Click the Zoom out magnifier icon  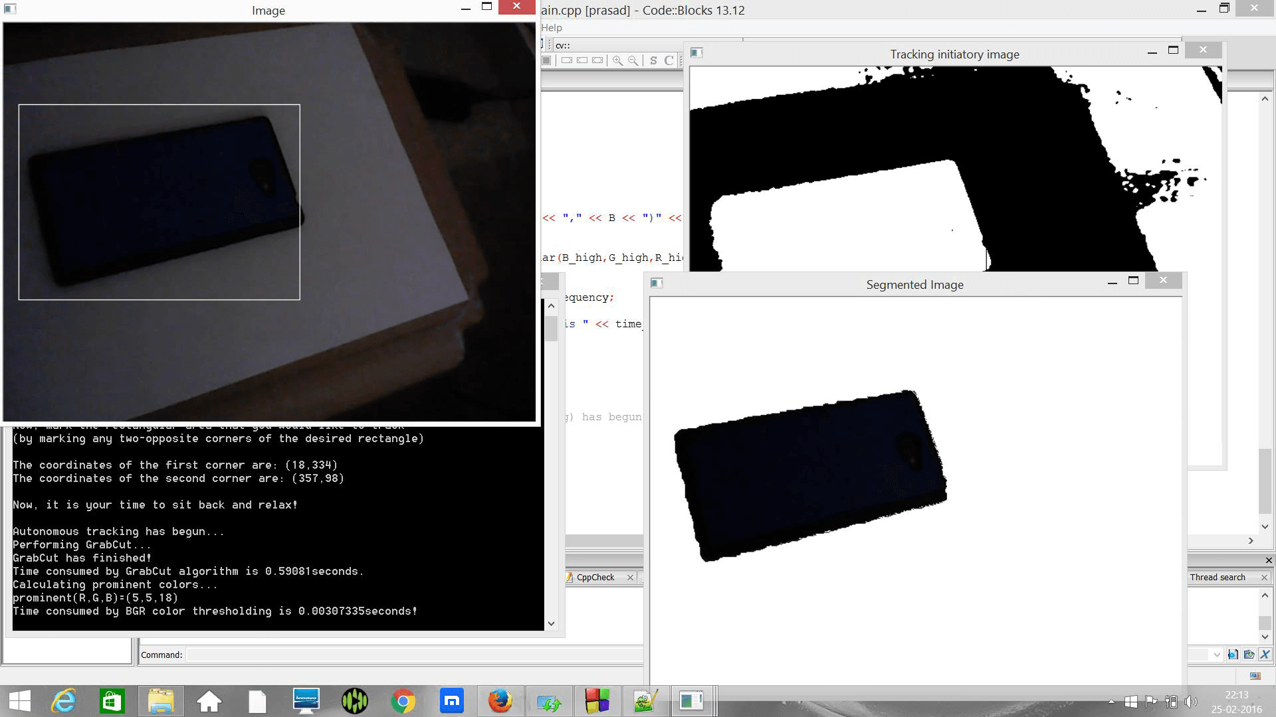(633, 60)
